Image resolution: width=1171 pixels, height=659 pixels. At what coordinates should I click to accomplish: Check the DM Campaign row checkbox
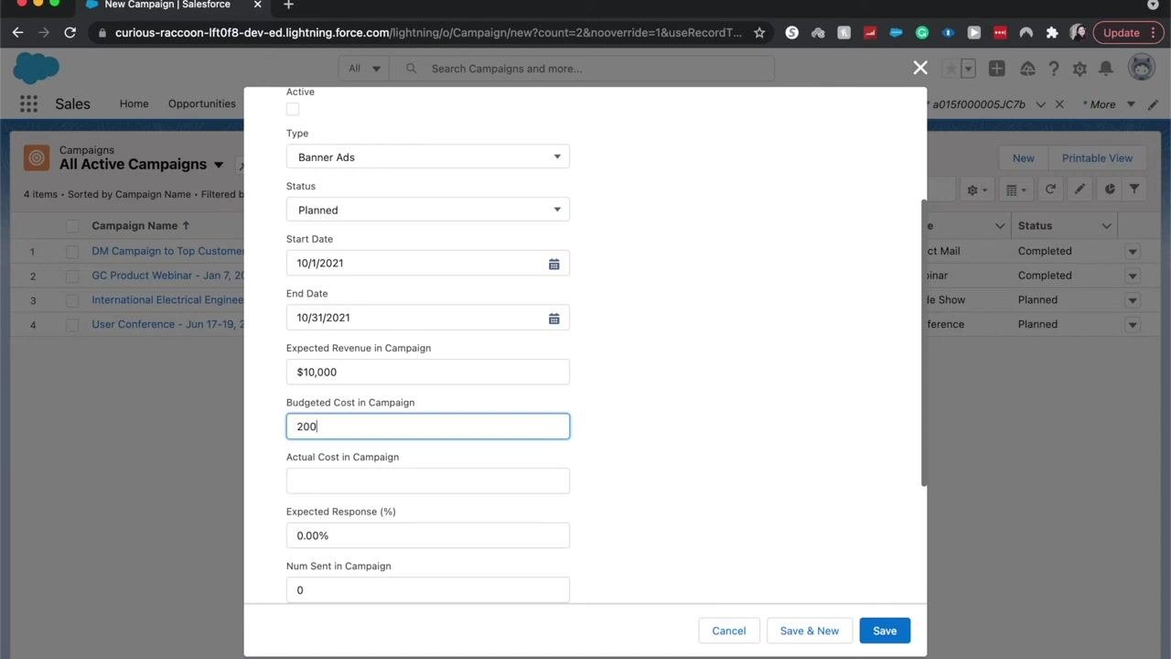[72, 251]
